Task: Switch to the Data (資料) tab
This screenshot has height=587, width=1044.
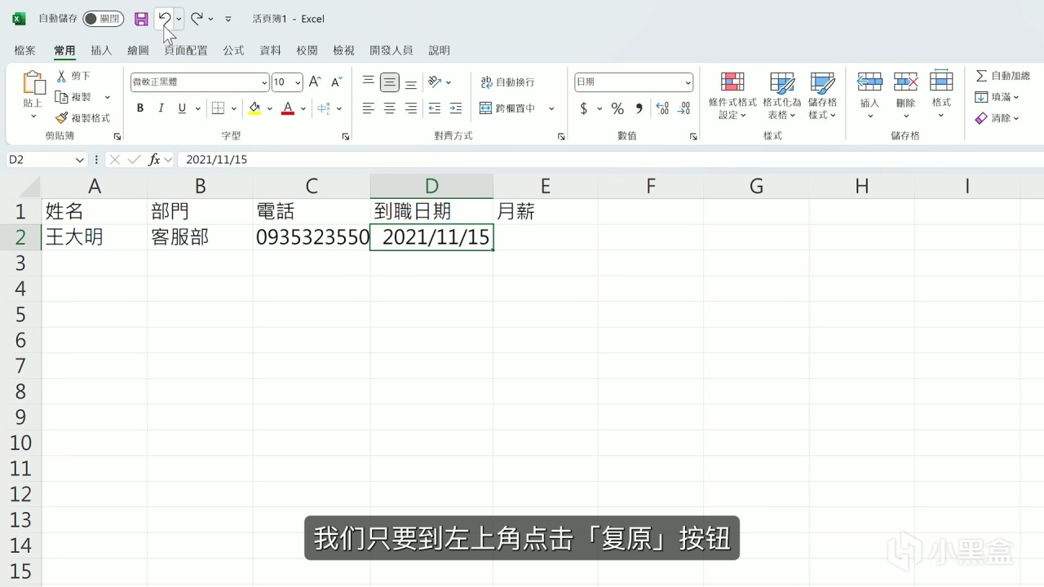Action: [x=270, y=51]
